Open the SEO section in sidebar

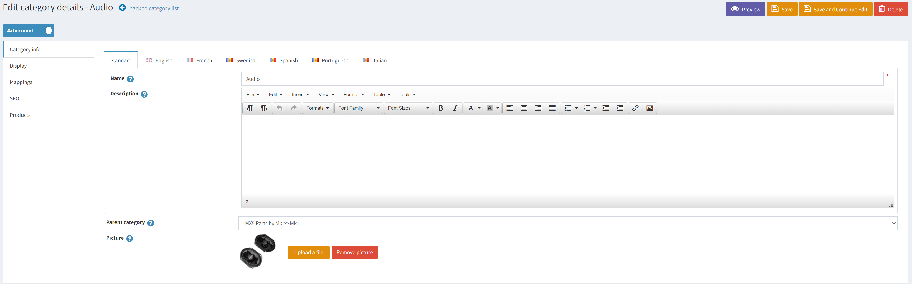[15, 99]
